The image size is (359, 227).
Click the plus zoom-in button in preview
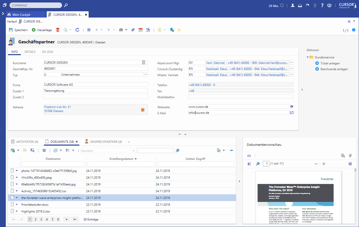pos(324,164)
